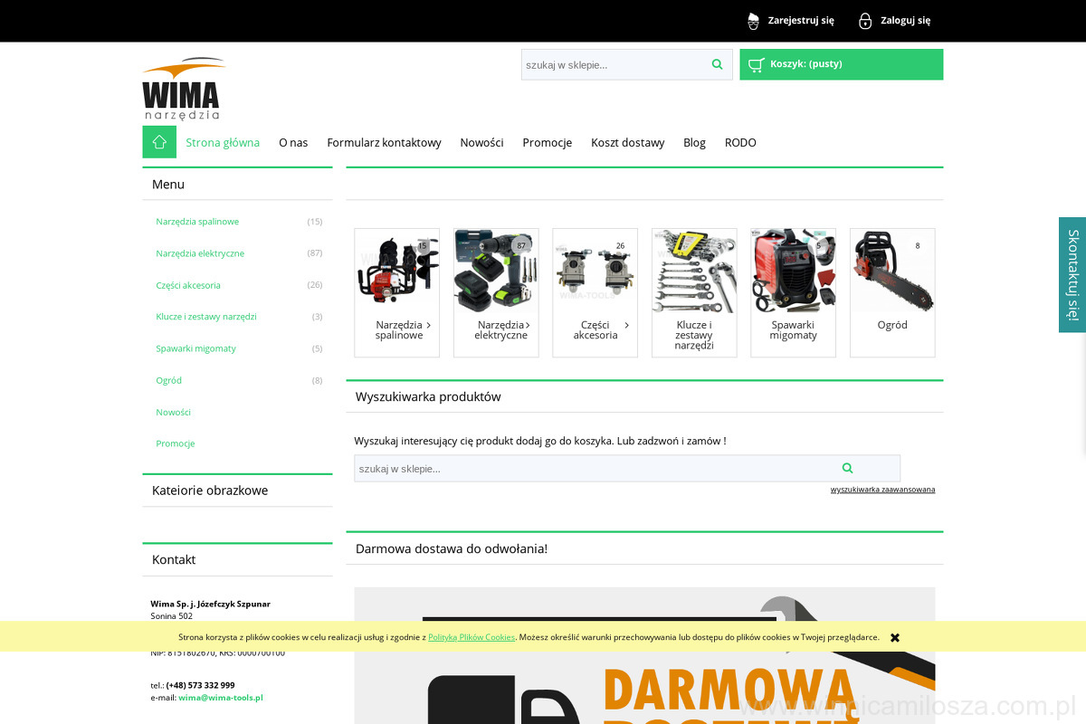
Task: Open the Koszt dostawy menu item
Action: point(627,142)
